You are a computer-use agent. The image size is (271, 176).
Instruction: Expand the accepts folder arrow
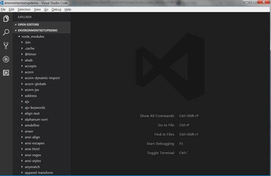tap(22, 66)
